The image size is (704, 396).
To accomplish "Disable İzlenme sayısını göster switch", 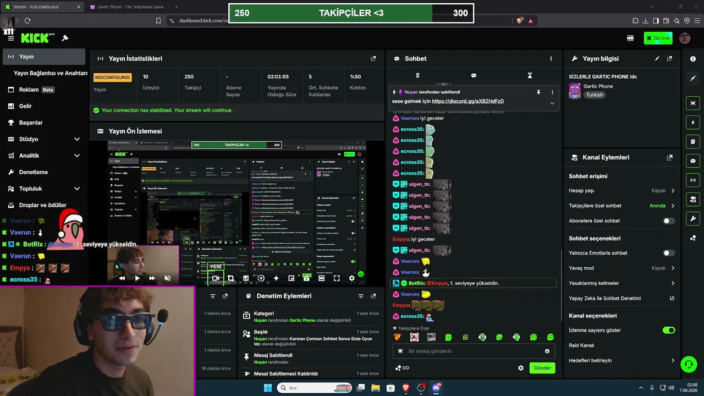I will tap(669, 331).
